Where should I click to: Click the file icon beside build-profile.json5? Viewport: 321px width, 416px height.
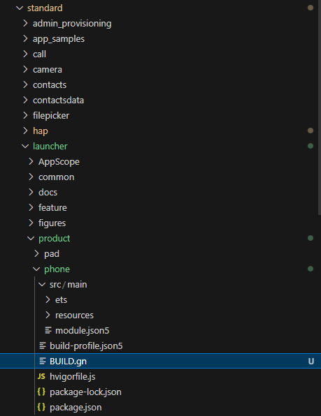click(43, 346)
